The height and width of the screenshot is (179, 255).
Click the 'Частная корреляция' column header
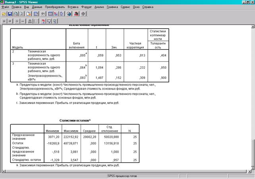click(135, 45)
